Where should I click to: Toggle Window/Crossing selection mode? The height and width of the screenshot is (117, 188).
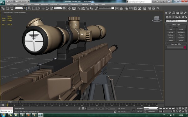point(38,8)
